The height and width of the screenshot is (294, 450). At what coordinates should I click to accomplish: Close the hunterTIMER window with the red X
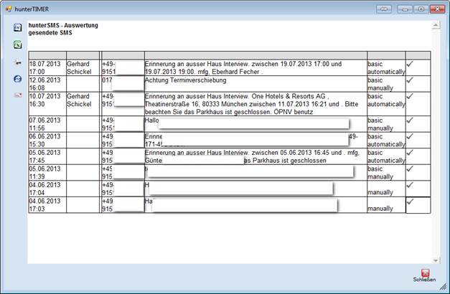click(x=436, y=9)
